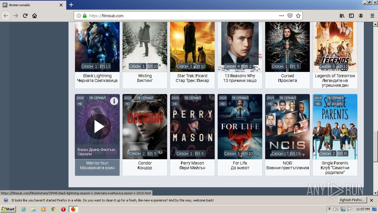This screenshot has width=378, height=213.
Task: Click the taskbar clock 11:57 PM
Action: pos(363,209)
